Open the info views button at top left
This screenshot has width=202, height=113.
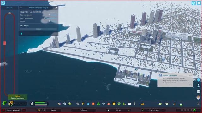[x=3, y=3]
